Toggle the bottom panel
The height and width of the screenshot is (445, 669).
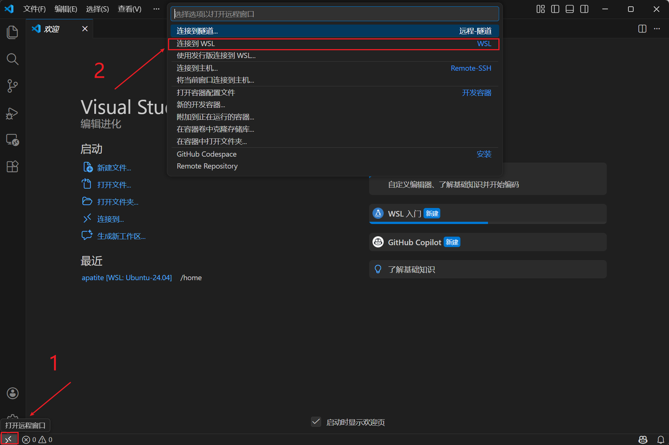pos(570,9)
